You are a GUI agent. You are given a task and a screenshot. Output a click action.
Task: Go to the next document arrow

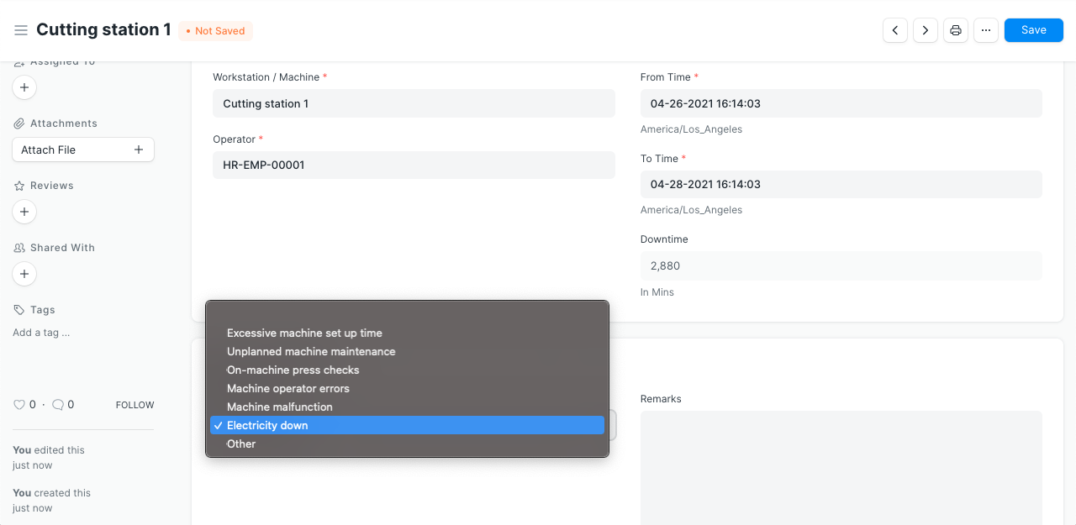click(x=925, y=30)
